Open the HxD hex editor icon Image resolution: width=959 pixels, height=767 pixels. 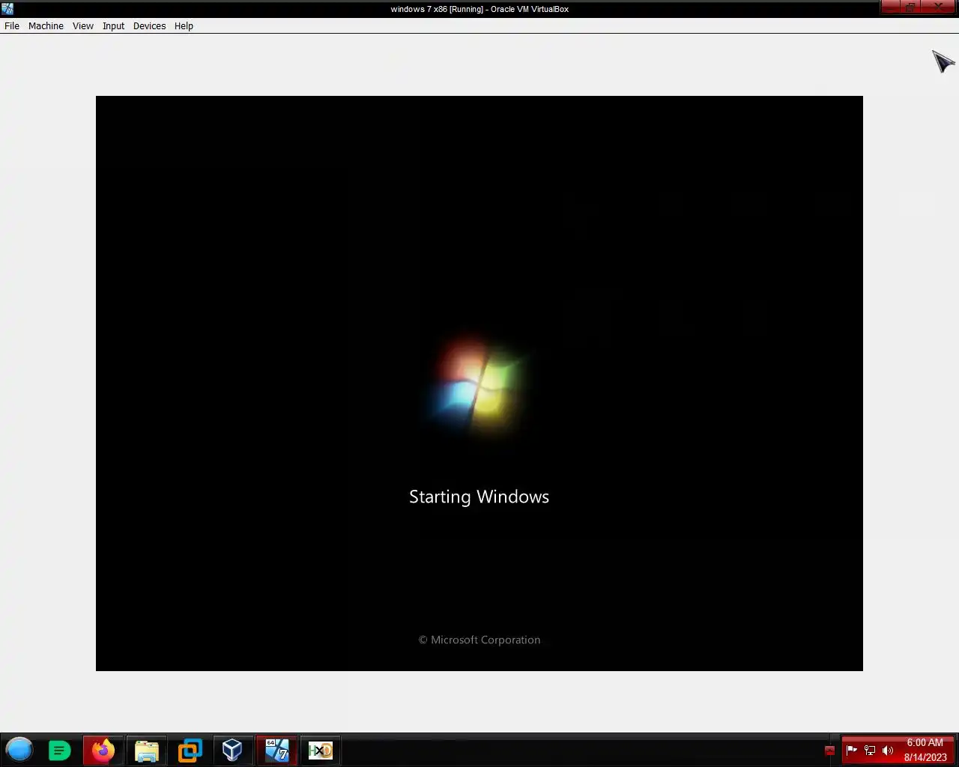[321, 750]
